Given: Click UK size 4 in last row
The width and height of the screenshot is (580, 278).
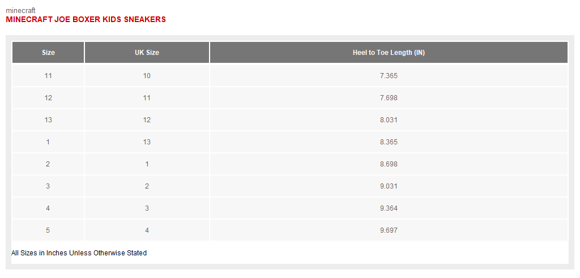Looking at the screenshot, I should click(x=147, y=230).
